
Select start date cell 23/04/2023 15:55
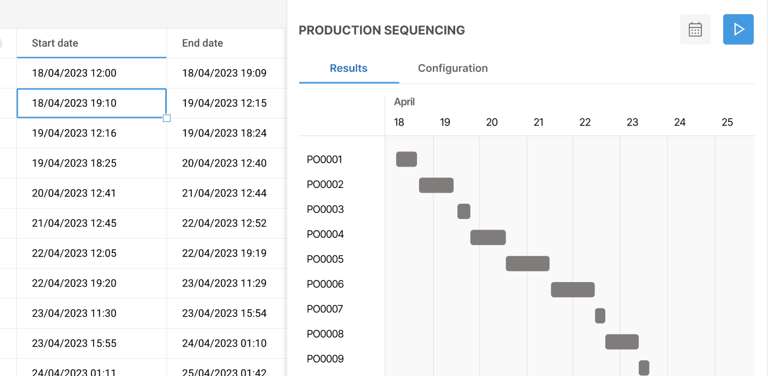(92, 343)
